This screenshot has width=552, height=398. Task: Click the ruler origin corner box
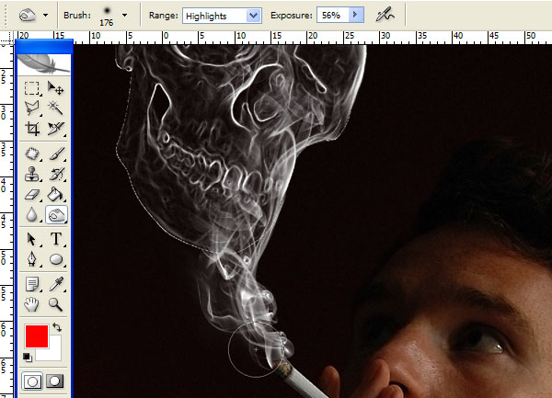(6, 38)
